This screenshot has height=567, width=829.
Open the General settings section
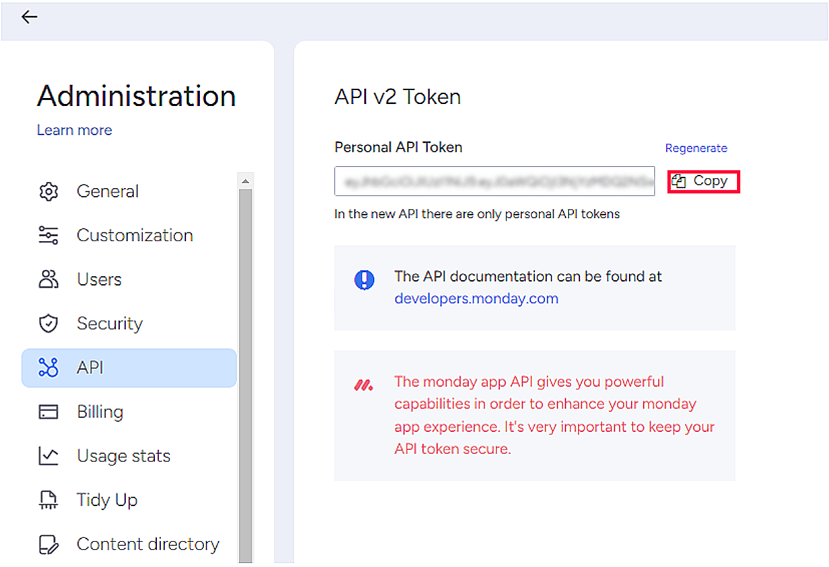pyautogui.click(x=107, y=191)
